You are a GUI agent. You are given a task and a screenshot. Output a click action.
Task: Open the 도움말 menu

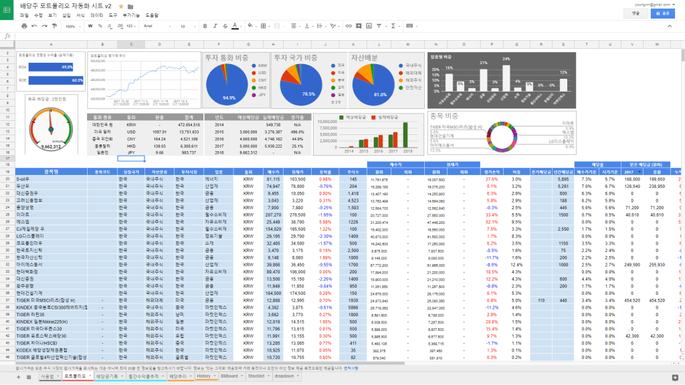(x=152, y=15)
